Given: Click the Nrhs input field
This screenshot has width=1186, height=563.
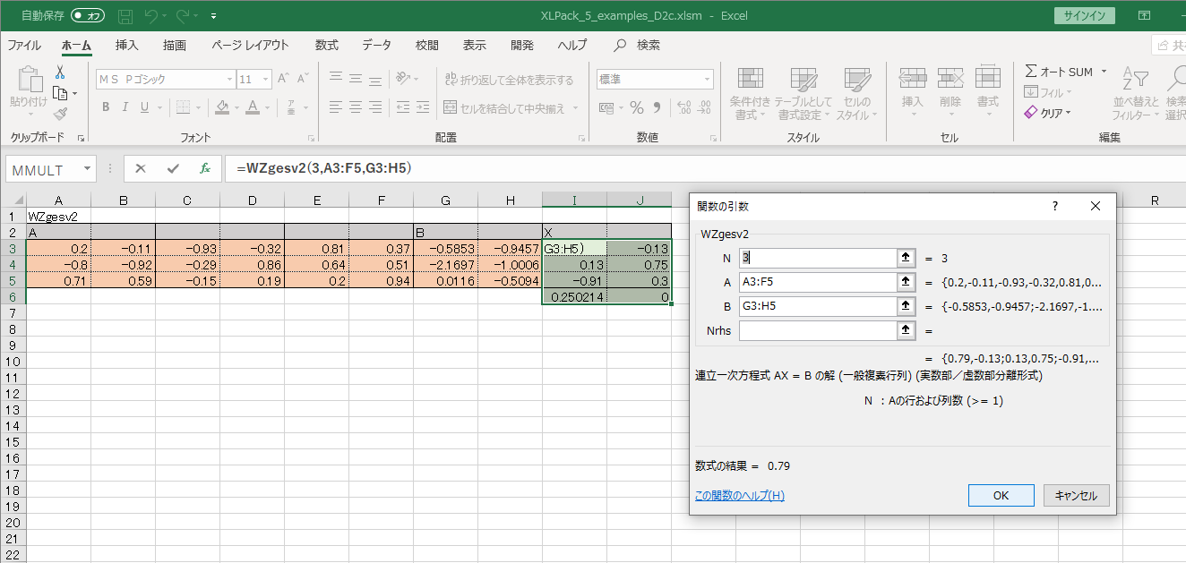Looking at the screenshot, I should (817, 330).
